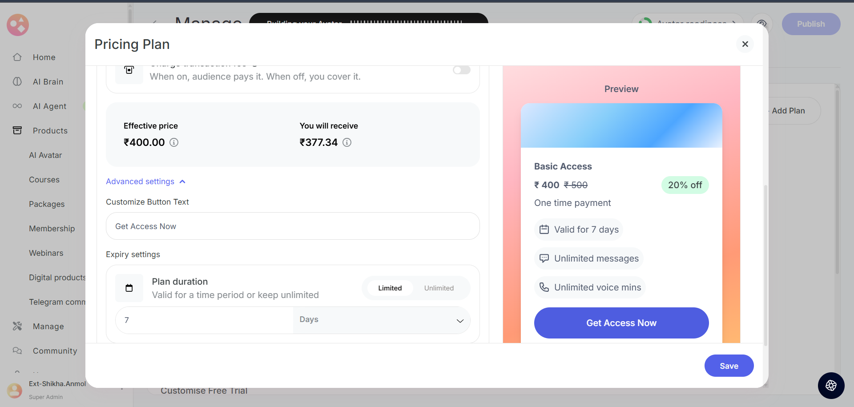Select Unlimited plan duration

[439, 288]
